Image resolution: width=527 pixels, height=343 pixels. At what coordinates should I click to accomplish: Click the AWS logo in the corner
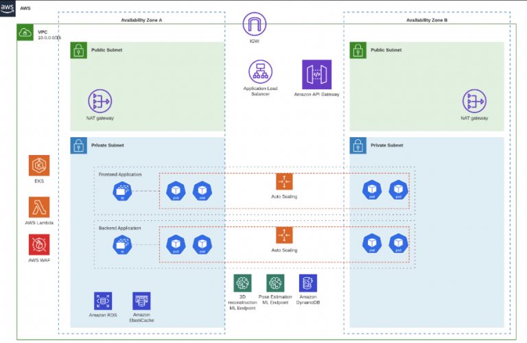[8, 8]
